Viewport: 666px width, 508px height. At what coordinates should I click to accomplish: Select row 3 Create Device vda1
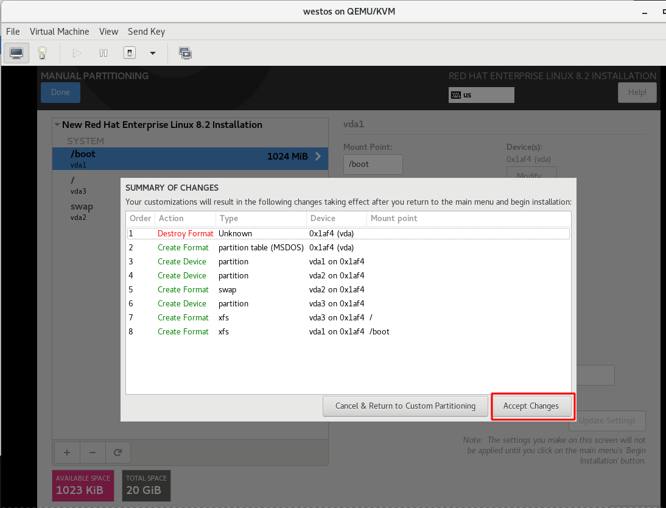[x=348, y=261]
